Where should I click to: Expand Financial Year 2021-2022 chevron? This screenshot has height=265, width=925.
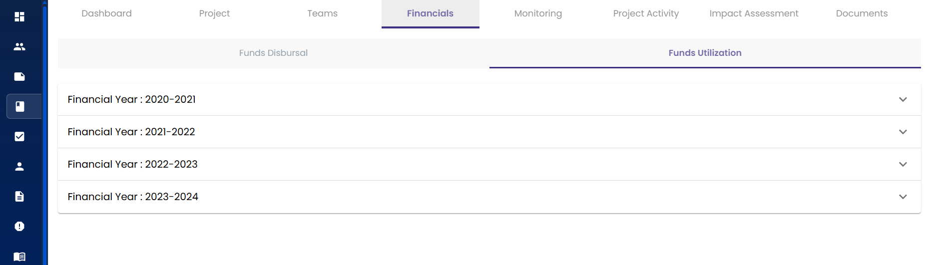[x=903, y=132]
